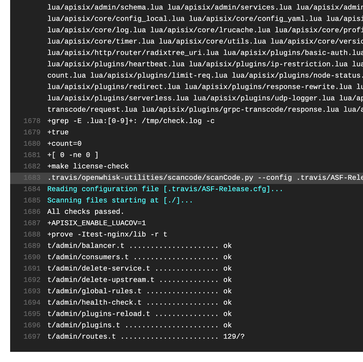363x362 pixels.
Task: Click line number 1692
Action: tap(32, 280)
